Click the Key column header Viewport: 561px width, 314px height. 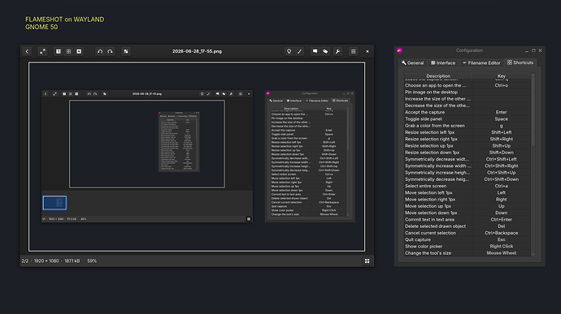[x=502, y=75]
